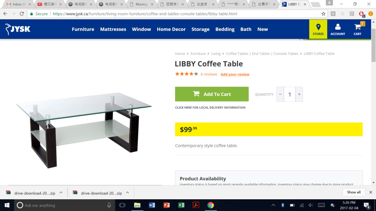Open the Furniture menu

click(83, 29)
